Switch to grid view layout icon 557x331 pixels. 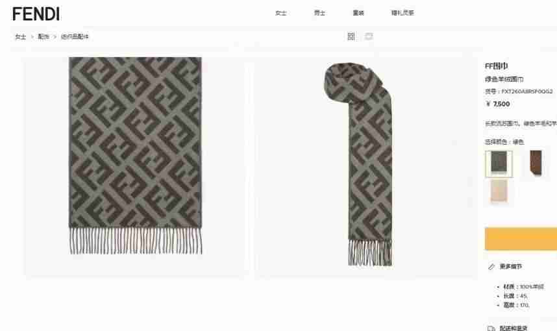coord(351,36)
